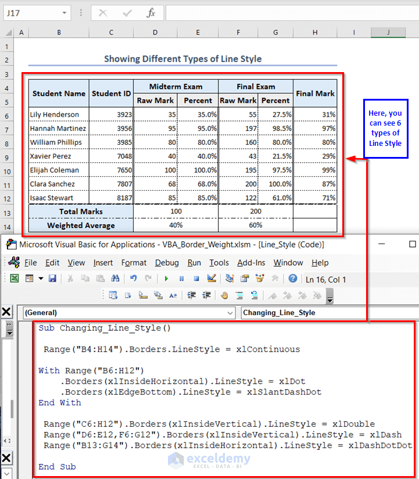
Task: Open Find with the binoculars icon
Action: (x=115, y=278)
